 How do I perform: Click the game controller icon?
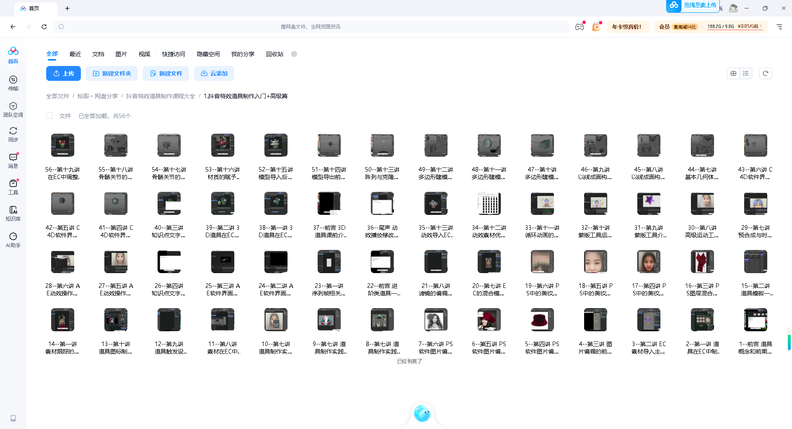580,27
